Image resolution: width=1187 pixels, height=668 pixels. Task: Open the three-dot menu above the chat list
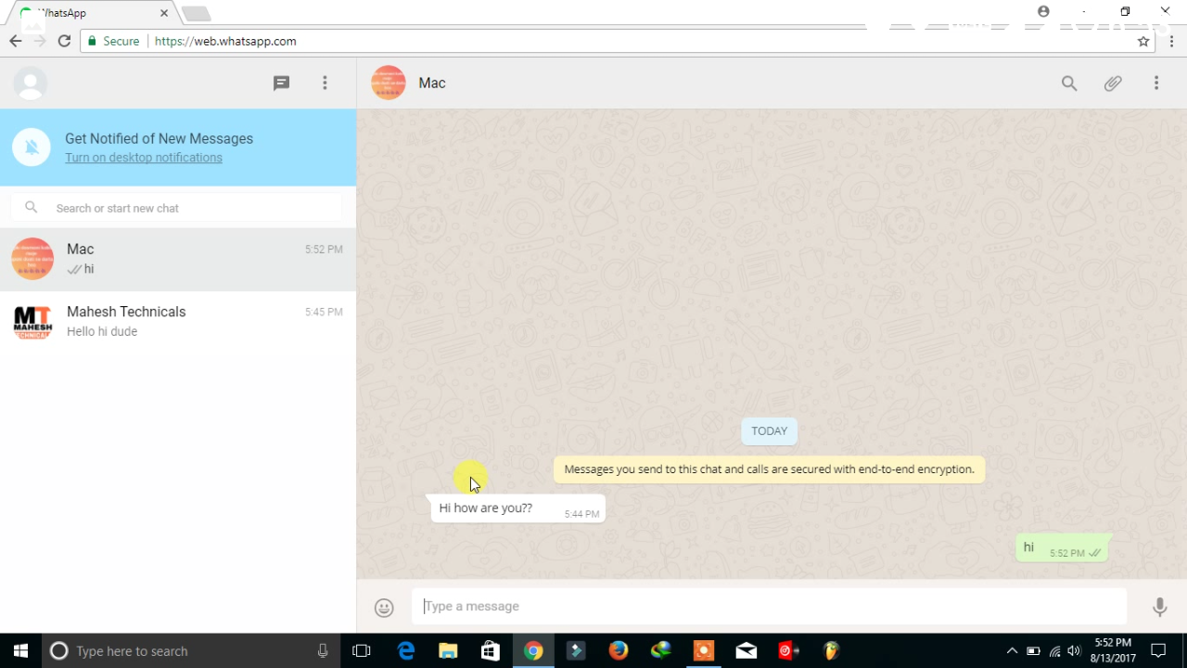[x=325, y=83]
